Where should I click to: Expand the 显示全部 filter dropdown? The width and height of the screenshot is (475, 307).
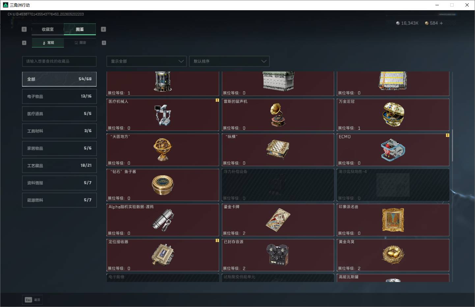click(x=147, y=61)
